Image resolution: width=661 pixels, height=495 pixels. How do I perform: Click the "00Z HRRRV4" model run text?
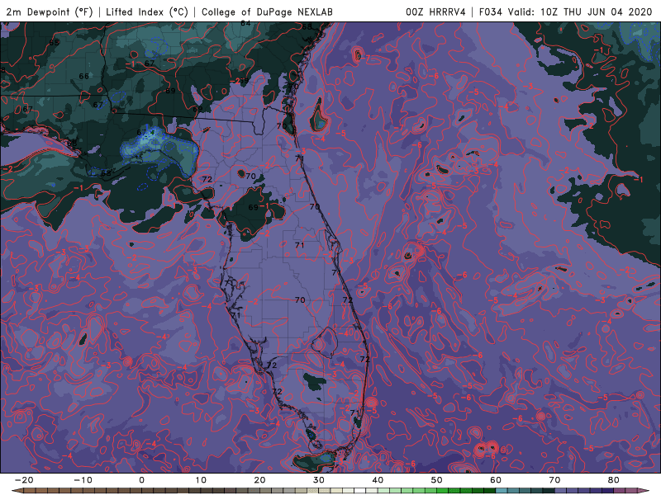pos(435,12)
